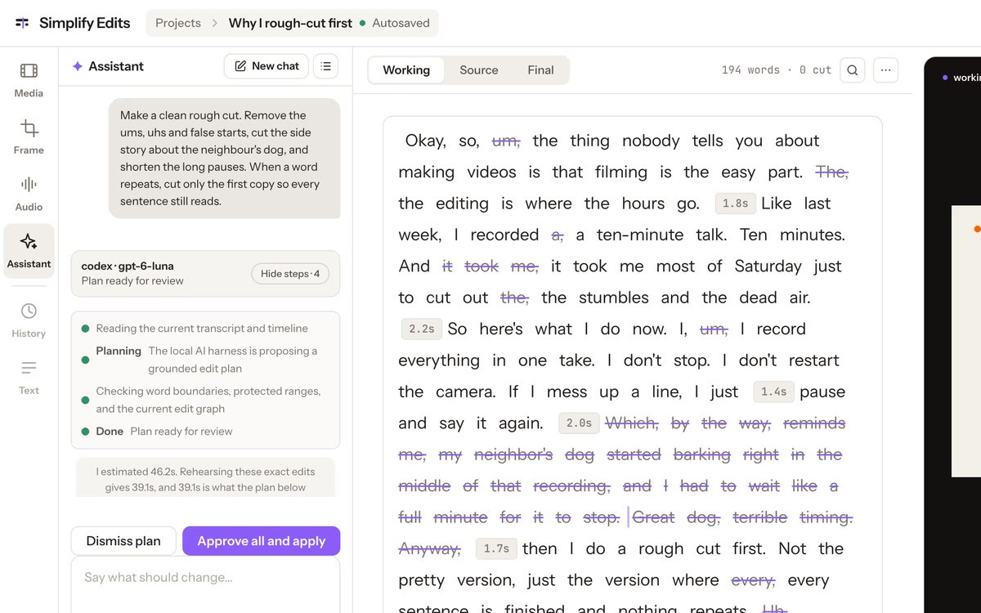Switch to the Working tab
Image resolution: width=981 pixels, height=613 pixels.
pos(406,70)
